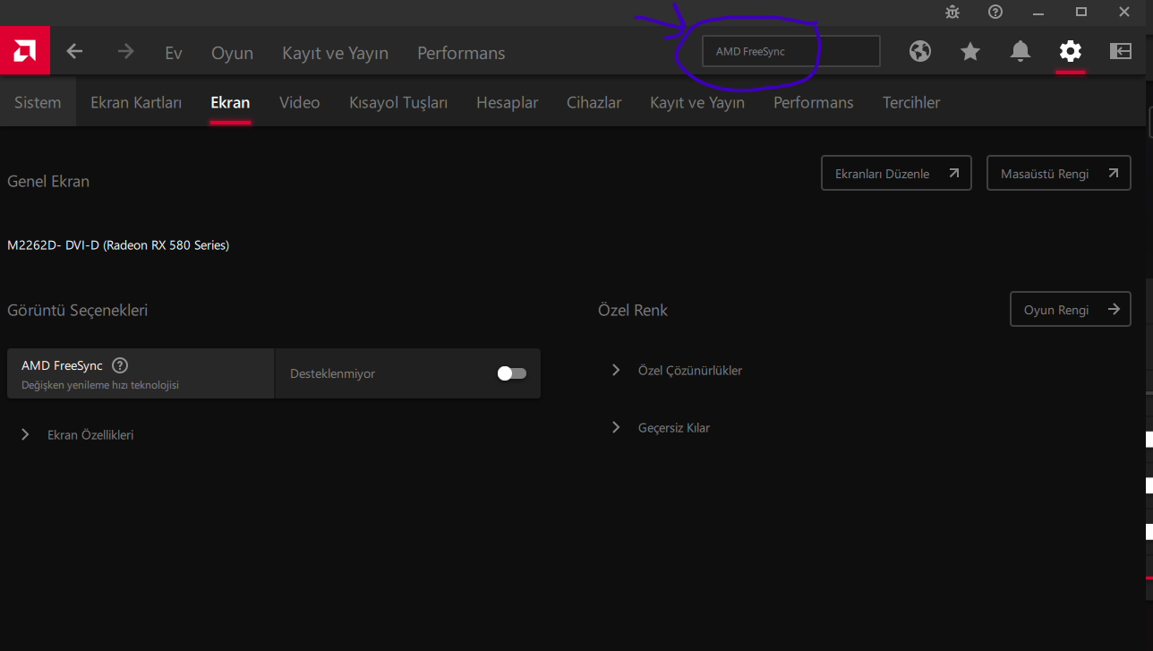Expand Geçersiz Kılar section

click(x=661, y=427)
